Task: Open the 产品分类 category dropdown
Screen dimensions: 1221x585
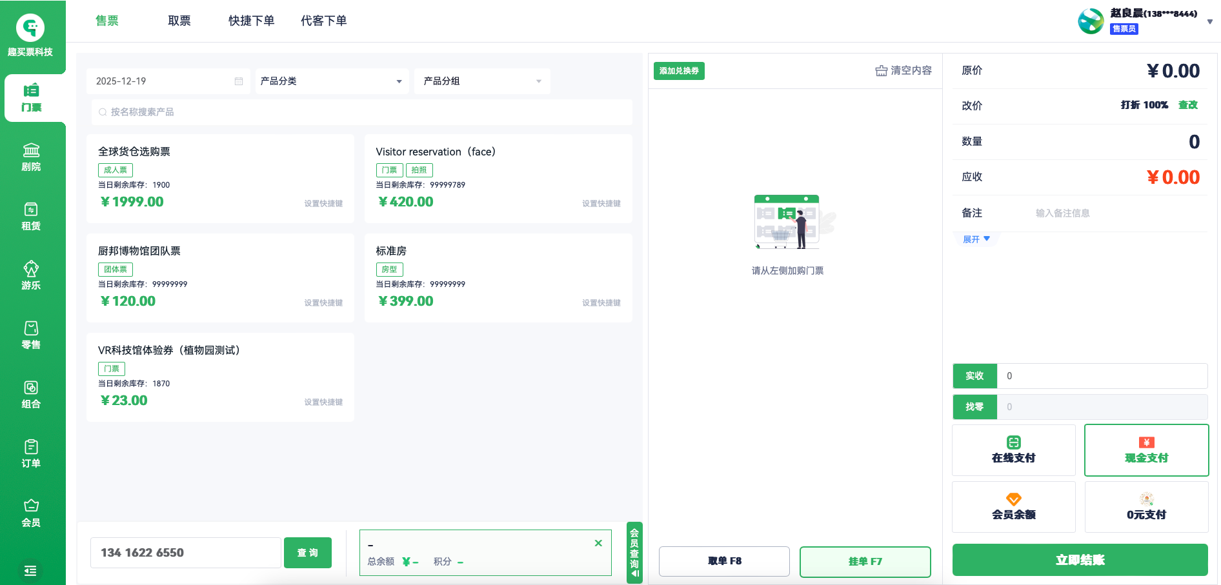Action: click(x=332, y=81)
